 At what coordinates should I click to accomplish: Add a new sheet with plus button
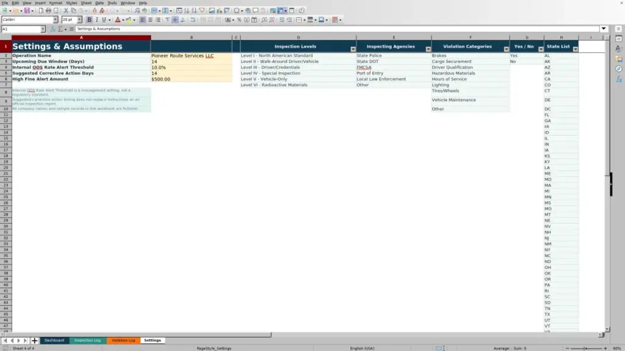[34, 341]
